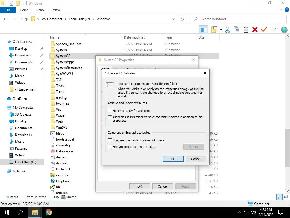Open Chrome from the taskbar
Screen dimensions: 290x218
(48, 212)
